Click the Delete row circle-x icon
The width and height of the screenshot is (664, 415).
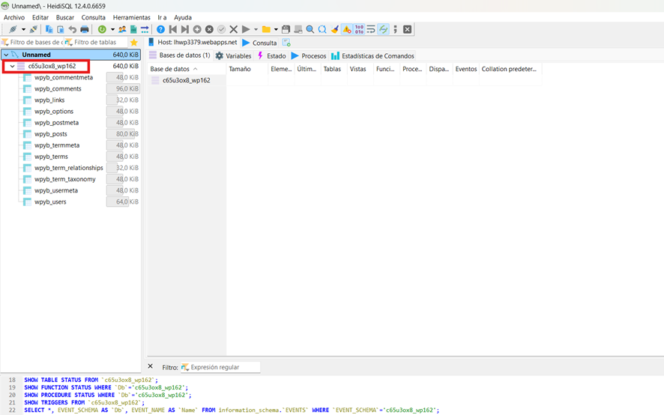pos(209,29)
